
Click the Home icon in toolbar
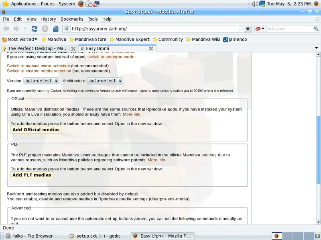pos(56,29)
